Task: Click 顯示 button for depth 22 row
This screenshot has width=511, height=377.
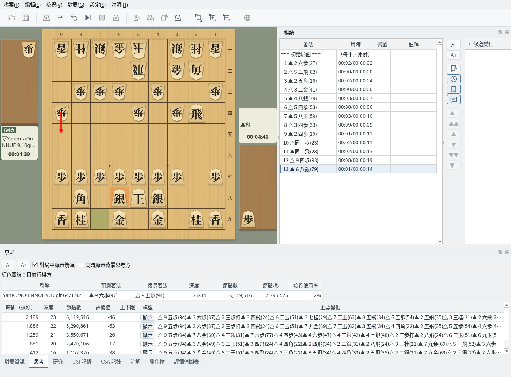Action: 148,326
